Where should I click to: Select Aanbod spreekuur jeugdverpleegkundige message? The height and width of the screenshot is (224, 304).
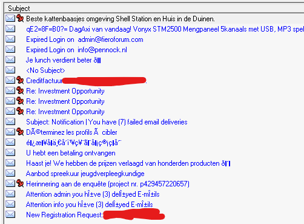click(x=85, y=174)
